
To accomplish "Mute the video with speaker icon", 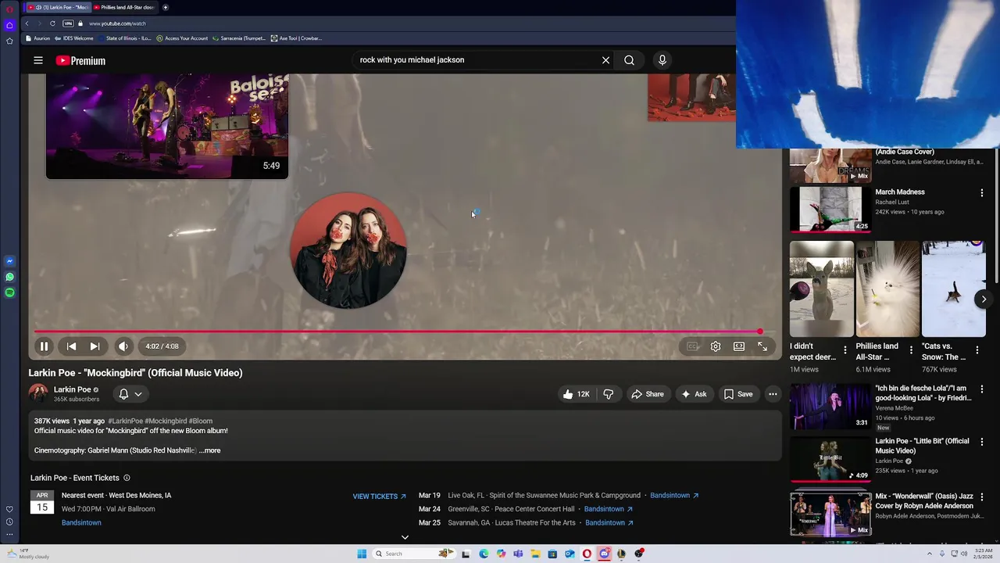I will [123, 346].
